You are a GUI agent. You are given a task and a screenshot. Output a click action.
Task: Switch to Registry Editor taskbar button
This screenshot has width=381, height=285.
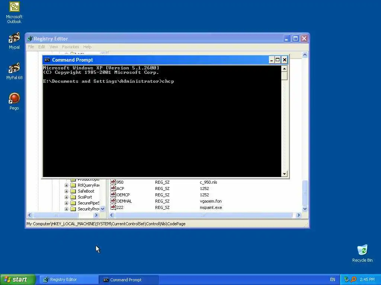tap(69, 280)
